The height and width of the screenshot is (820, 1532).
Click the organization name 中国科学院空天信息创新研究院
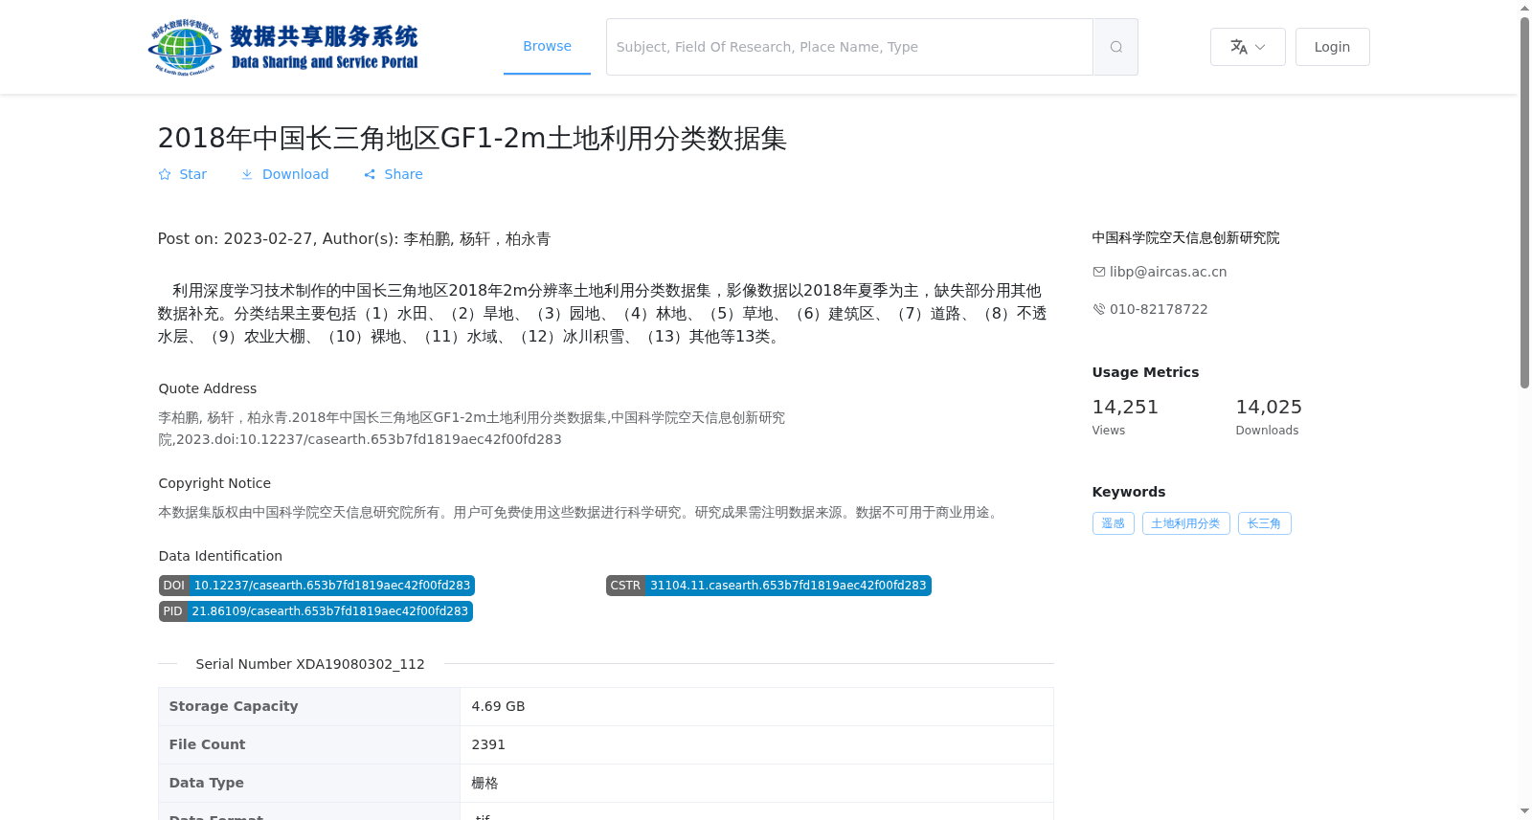click(x=1185, y=237)
